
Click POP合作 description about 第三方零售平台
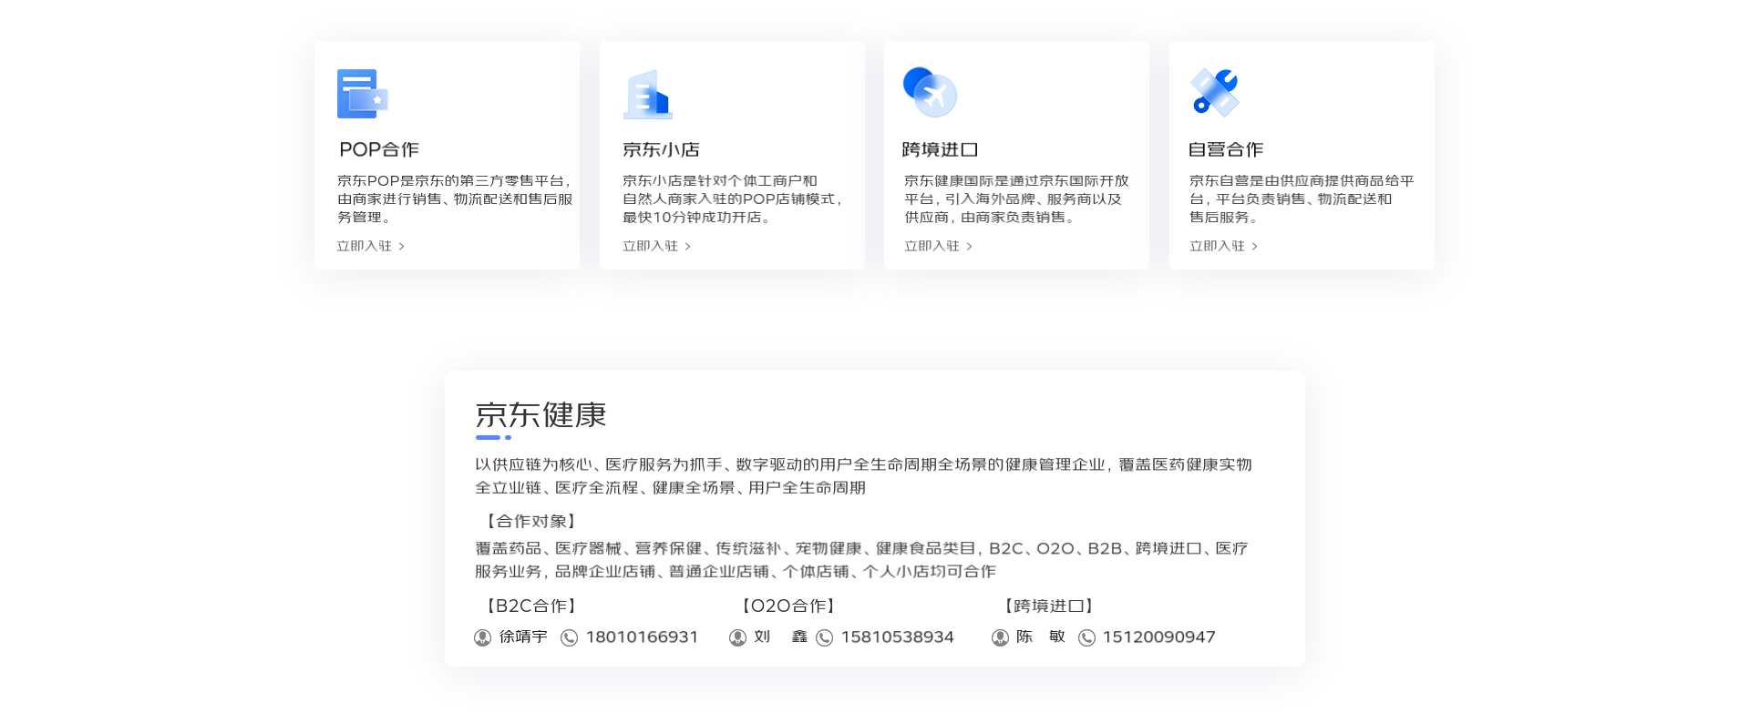point(455,199)
